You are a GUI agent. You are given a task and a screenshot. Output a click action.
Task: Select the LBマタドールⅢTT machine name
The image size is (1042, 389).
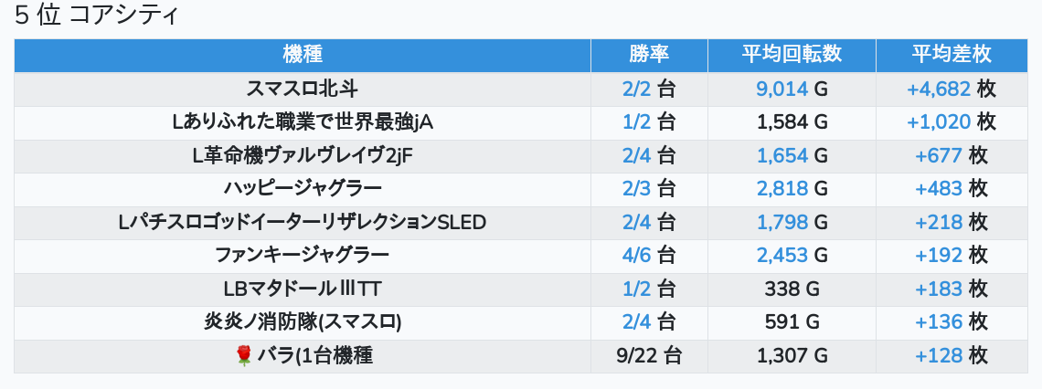(x=303, y=289)
